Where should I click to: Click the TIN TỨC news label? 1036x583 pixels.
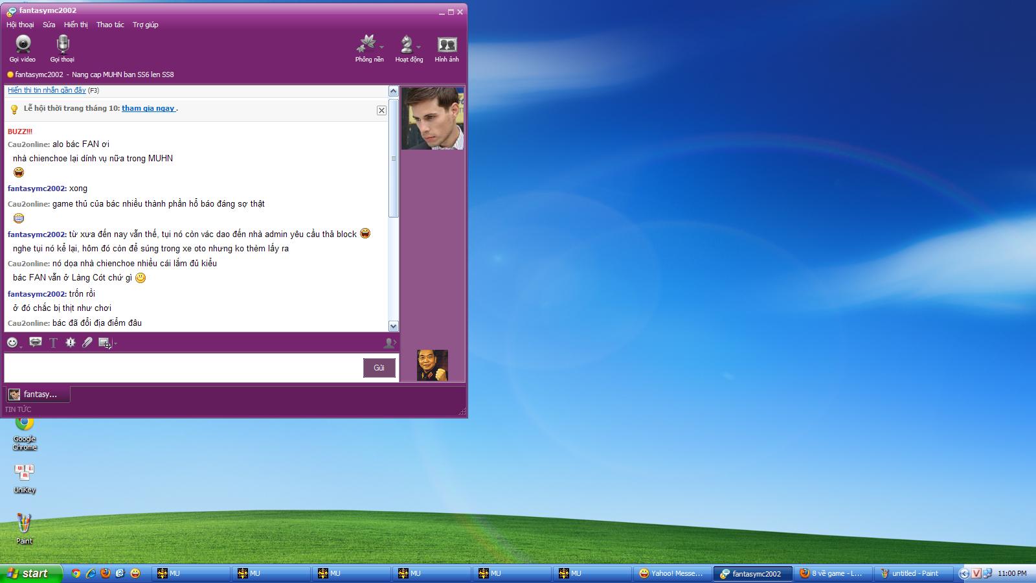pos(18,409)
